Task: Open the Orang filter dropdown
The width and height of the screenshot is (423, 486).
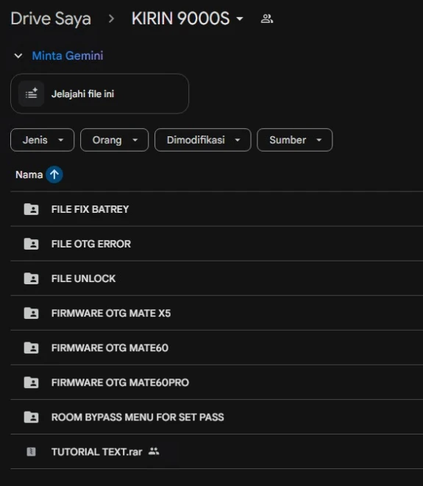Action: [x=115, y=140]
